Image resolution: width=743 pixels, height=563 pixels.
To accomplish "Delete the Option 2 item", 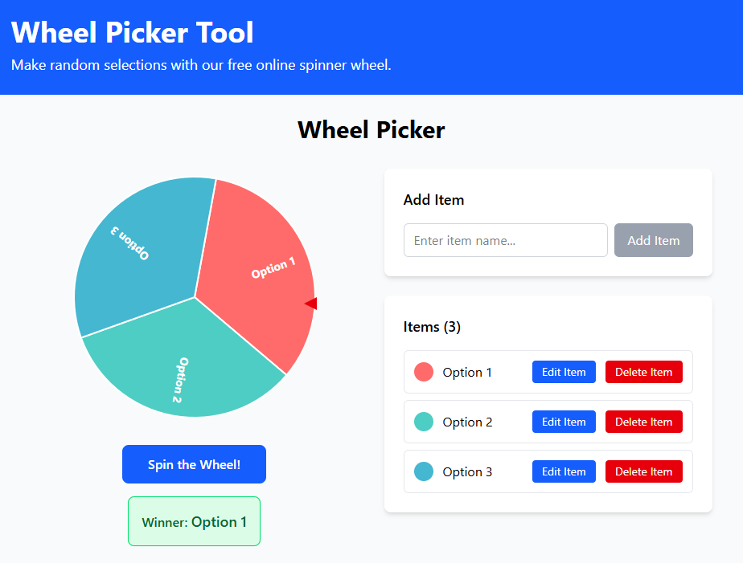I will click(643, 422).
